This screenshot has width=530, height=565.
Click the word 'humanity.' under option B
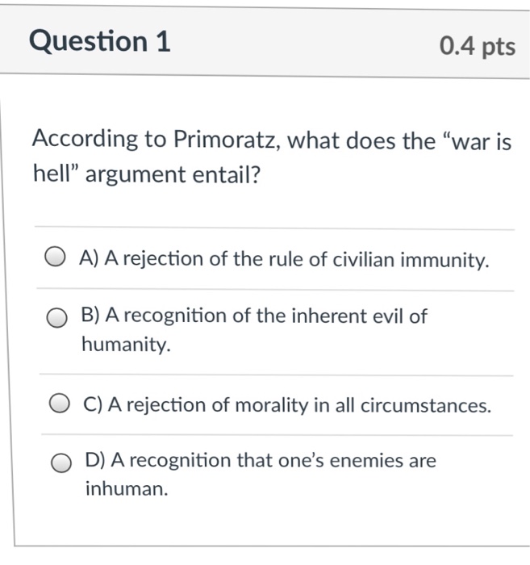126,344
